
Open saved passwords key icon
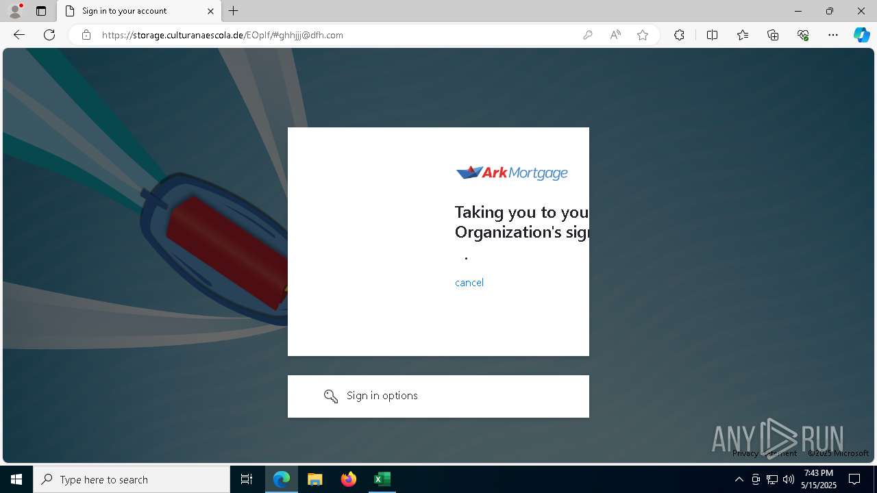click(588, 35)
